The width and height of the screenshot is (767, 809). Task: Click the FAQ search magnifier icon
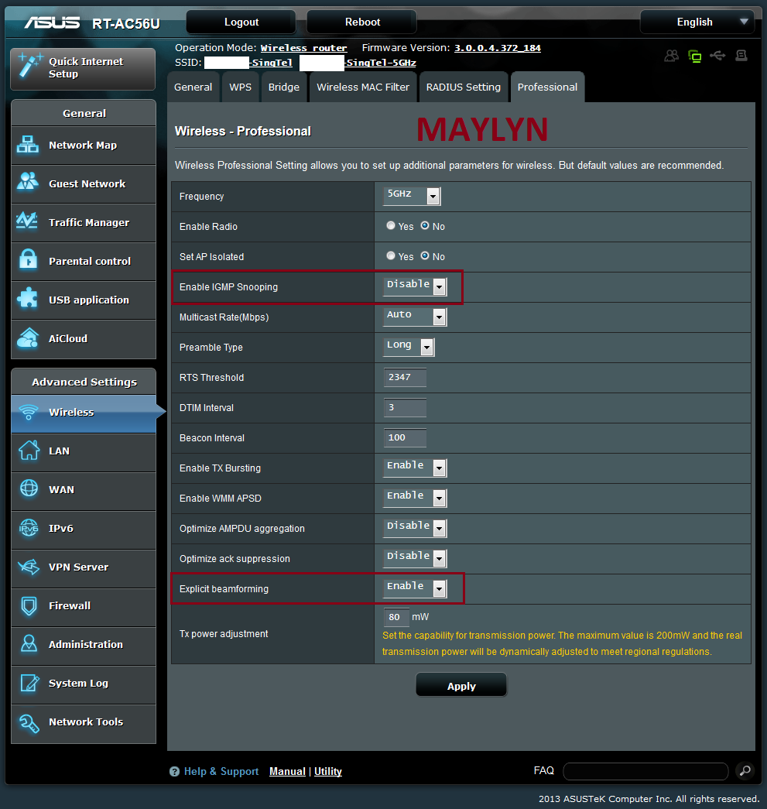(744, 770)
